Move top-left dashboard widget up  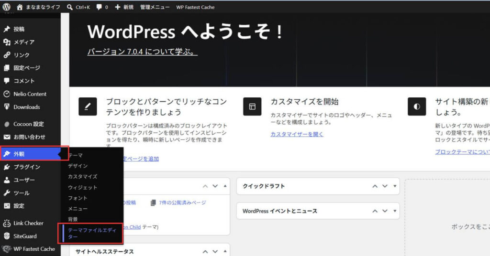pyautogui.click(x=205, y=186)
